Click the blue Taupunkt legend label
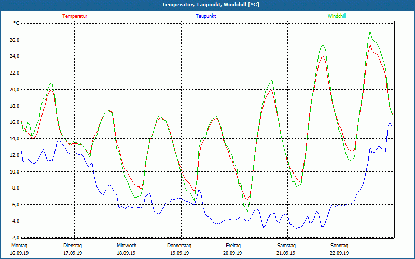 pyautogui.click(x=205, y=16)
